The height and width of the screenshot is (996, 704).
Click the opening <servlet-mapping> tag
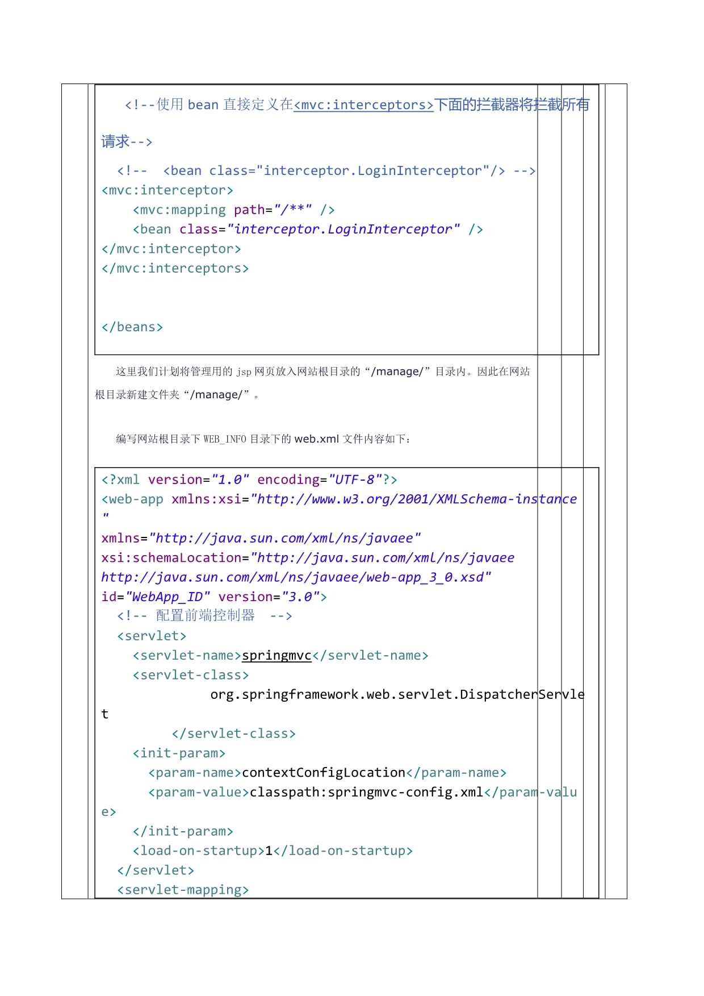[x=183, y=890]
